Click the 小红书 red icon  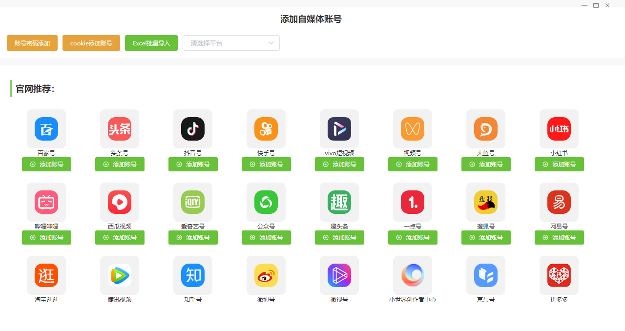coord(559,129)
